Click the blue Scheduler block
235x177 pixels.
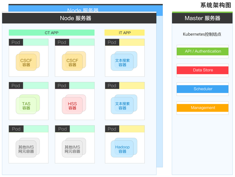pyautogui.click(x=202, y=89)
